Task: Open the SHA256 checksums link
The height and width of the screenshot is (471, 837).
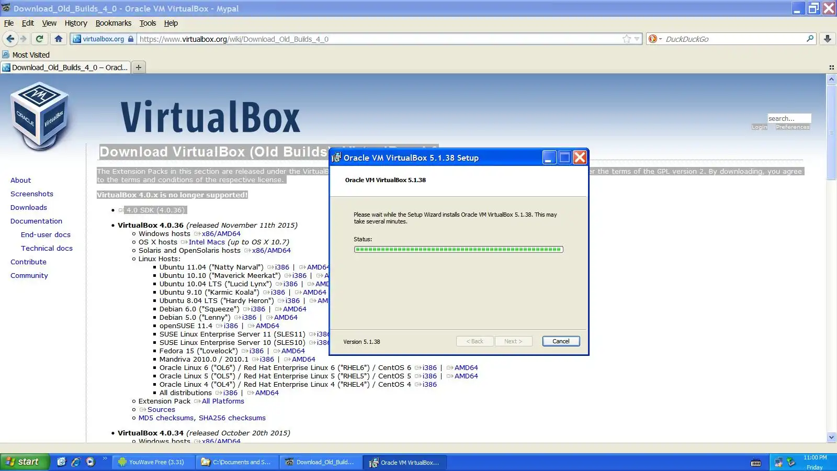Action: (232, 418)
